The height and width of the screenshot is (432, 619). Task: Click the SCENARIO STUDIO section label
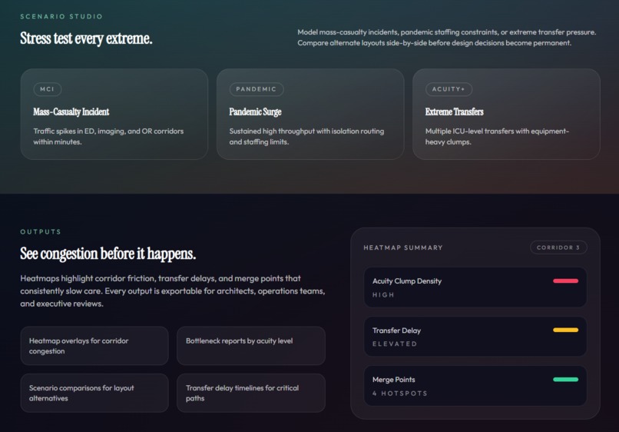click(61, 17)
